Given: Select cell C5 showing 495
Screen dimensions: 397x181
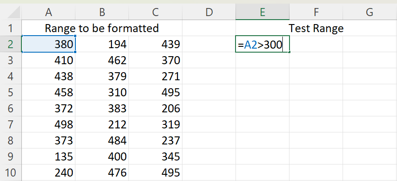Looking at the screenshot, I should point(156,92).
